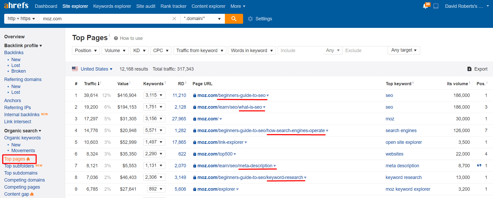Open Competing domains report
This screenshot has width=493, height=198.
click(x=25, y=180)
